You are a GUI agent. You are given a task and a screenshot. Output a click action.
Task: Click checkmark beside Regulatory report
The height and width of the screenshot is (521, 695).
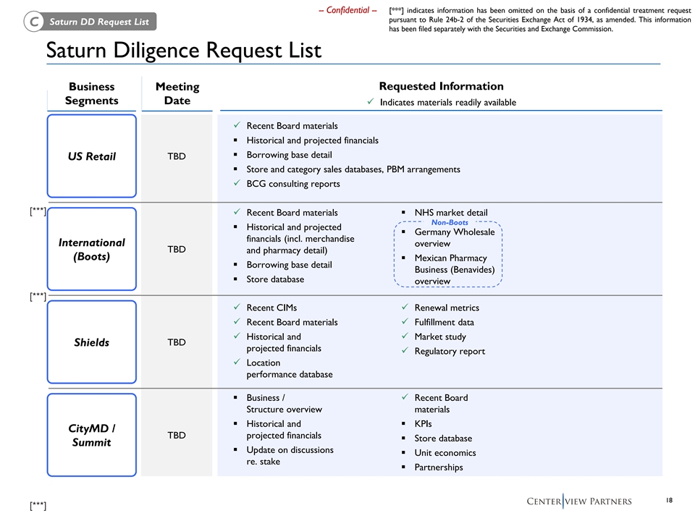[x=405, y=350]
